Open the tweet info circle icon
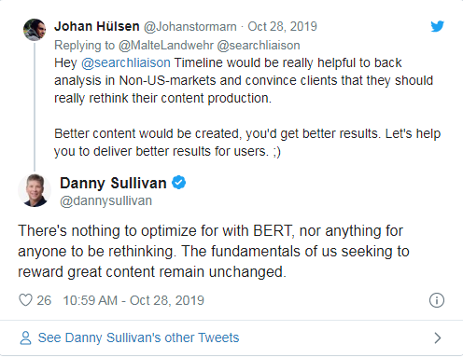This screenshot has width=463, height=358. pyautogui.click(x=437, y=300)
